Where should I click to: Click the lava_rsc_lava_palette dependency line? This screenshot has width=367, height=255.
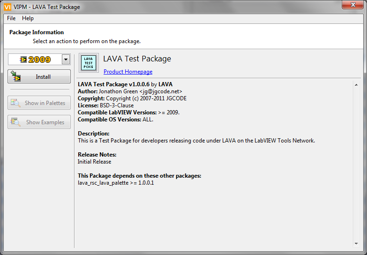click(116, 183)
